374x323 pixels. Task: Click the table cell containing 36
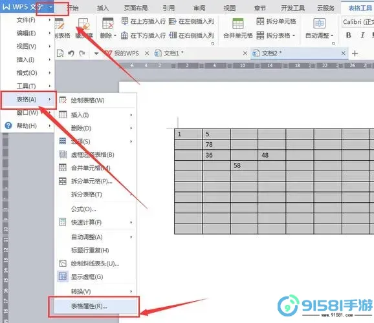216,155
